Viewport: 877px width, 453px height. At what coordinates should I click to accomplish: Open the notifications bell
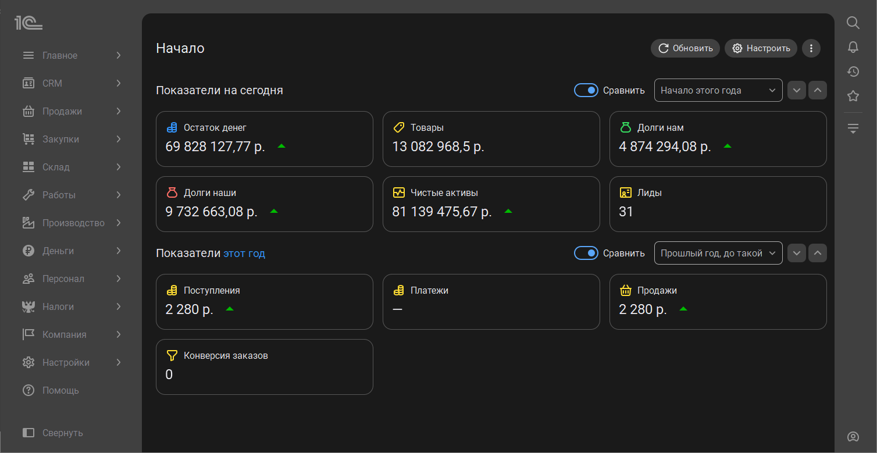point(853,47)
